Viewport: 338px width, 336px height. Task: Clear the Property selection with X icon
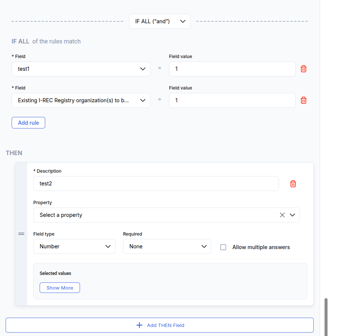282,215
